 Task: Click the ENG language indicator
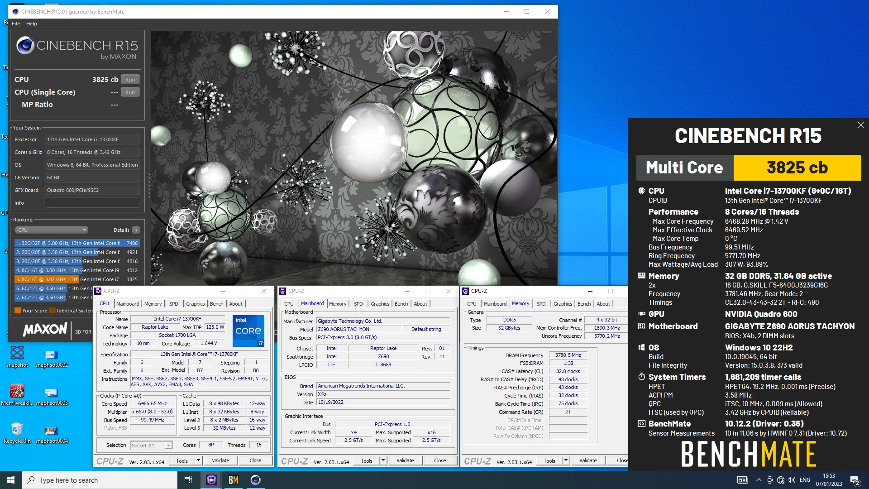(805, 480)
